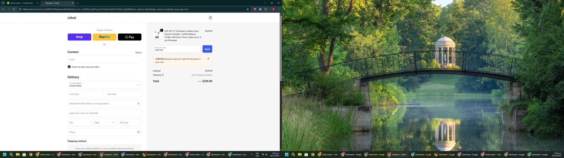
Task: Go back to the previous page
Action: 3,9
